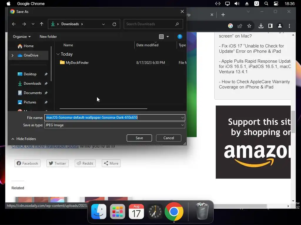Bookmark this page with star icon
Viewport: 301px width, 225px height.
(249, 26)
